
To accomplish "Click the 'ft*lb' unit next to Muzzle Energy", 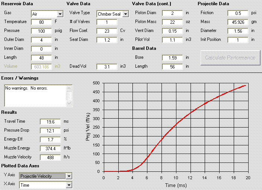I will coord(67,148).
